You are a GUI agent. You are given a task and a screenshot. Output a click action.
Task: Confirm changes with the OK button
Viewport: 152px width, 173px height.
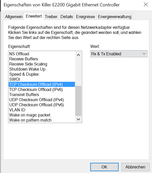pyautogui.click(x=104, y=167)
